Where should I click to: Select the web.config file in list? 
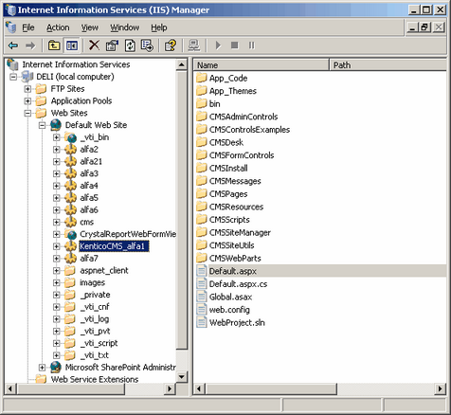pos(229,310)
